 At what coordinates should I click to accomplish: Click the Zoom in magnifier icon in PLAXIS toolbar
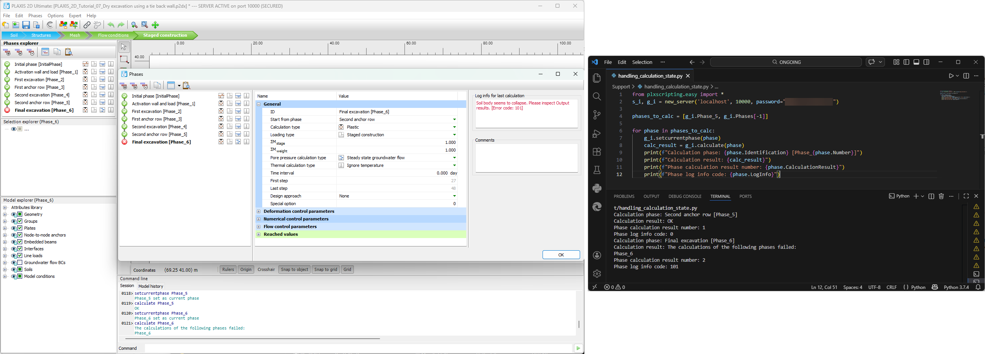[x=134, y=25]
